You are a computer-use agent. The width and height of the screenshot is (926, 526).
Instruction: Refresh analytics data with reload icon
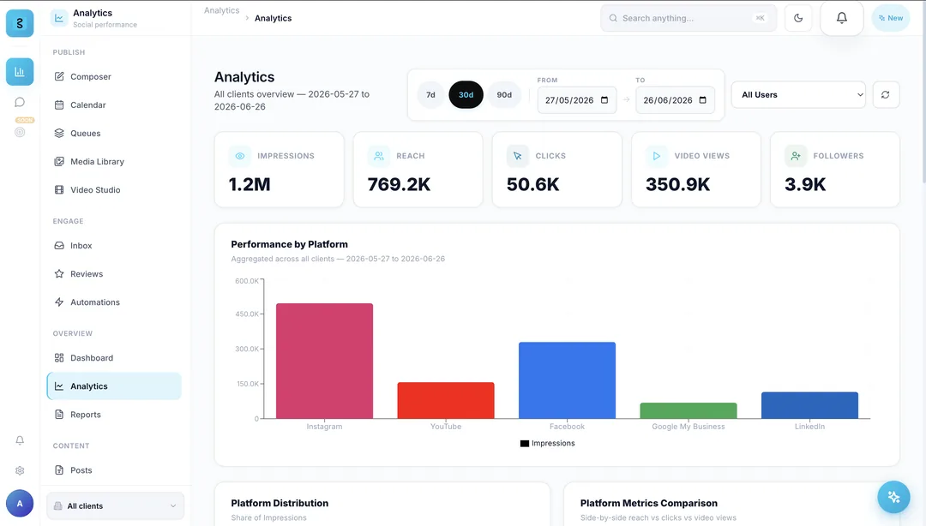tap(885, 94)
